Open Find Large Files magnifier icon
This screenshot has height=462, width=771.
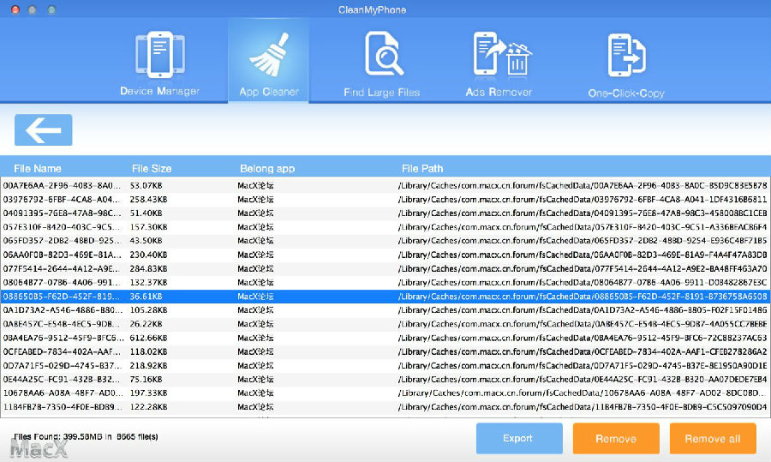coord(382,53)
